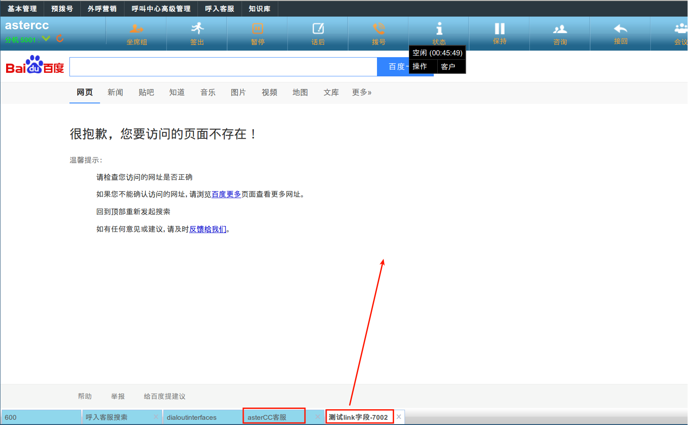Viewport: 688px width, 425px height.
Task: Open the 拨号 dial phone icon
Action: click(x=379, y=28)
